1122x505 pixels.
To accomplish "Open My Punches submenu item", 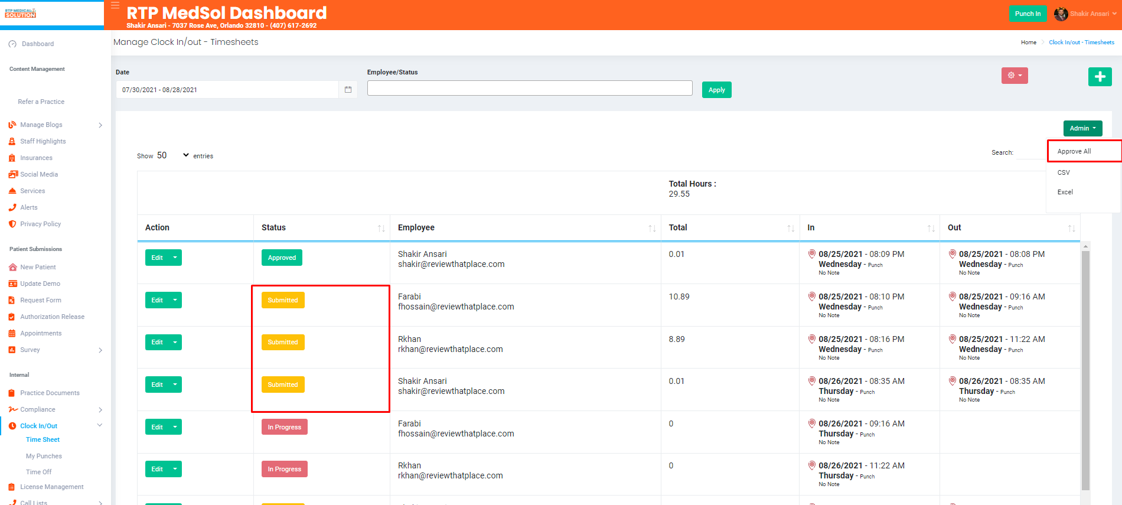I will click(x=44, y=456).
